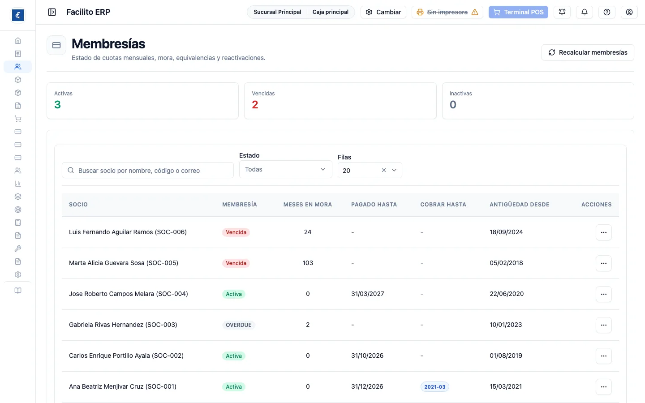Open actions menu for Gabriela Rivas Hernandez
This screenshot has width=645, height=403.
(604, 325)
